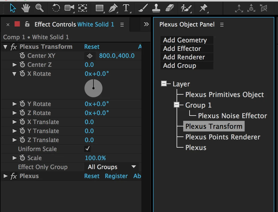Select the Puppet Pin tool
The height and width of the screenshot is (212, 278).
pos(203,8)
